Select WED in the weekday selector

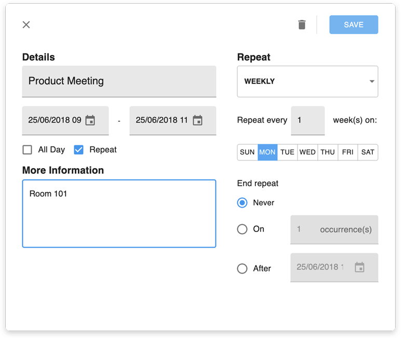point(307,153)
